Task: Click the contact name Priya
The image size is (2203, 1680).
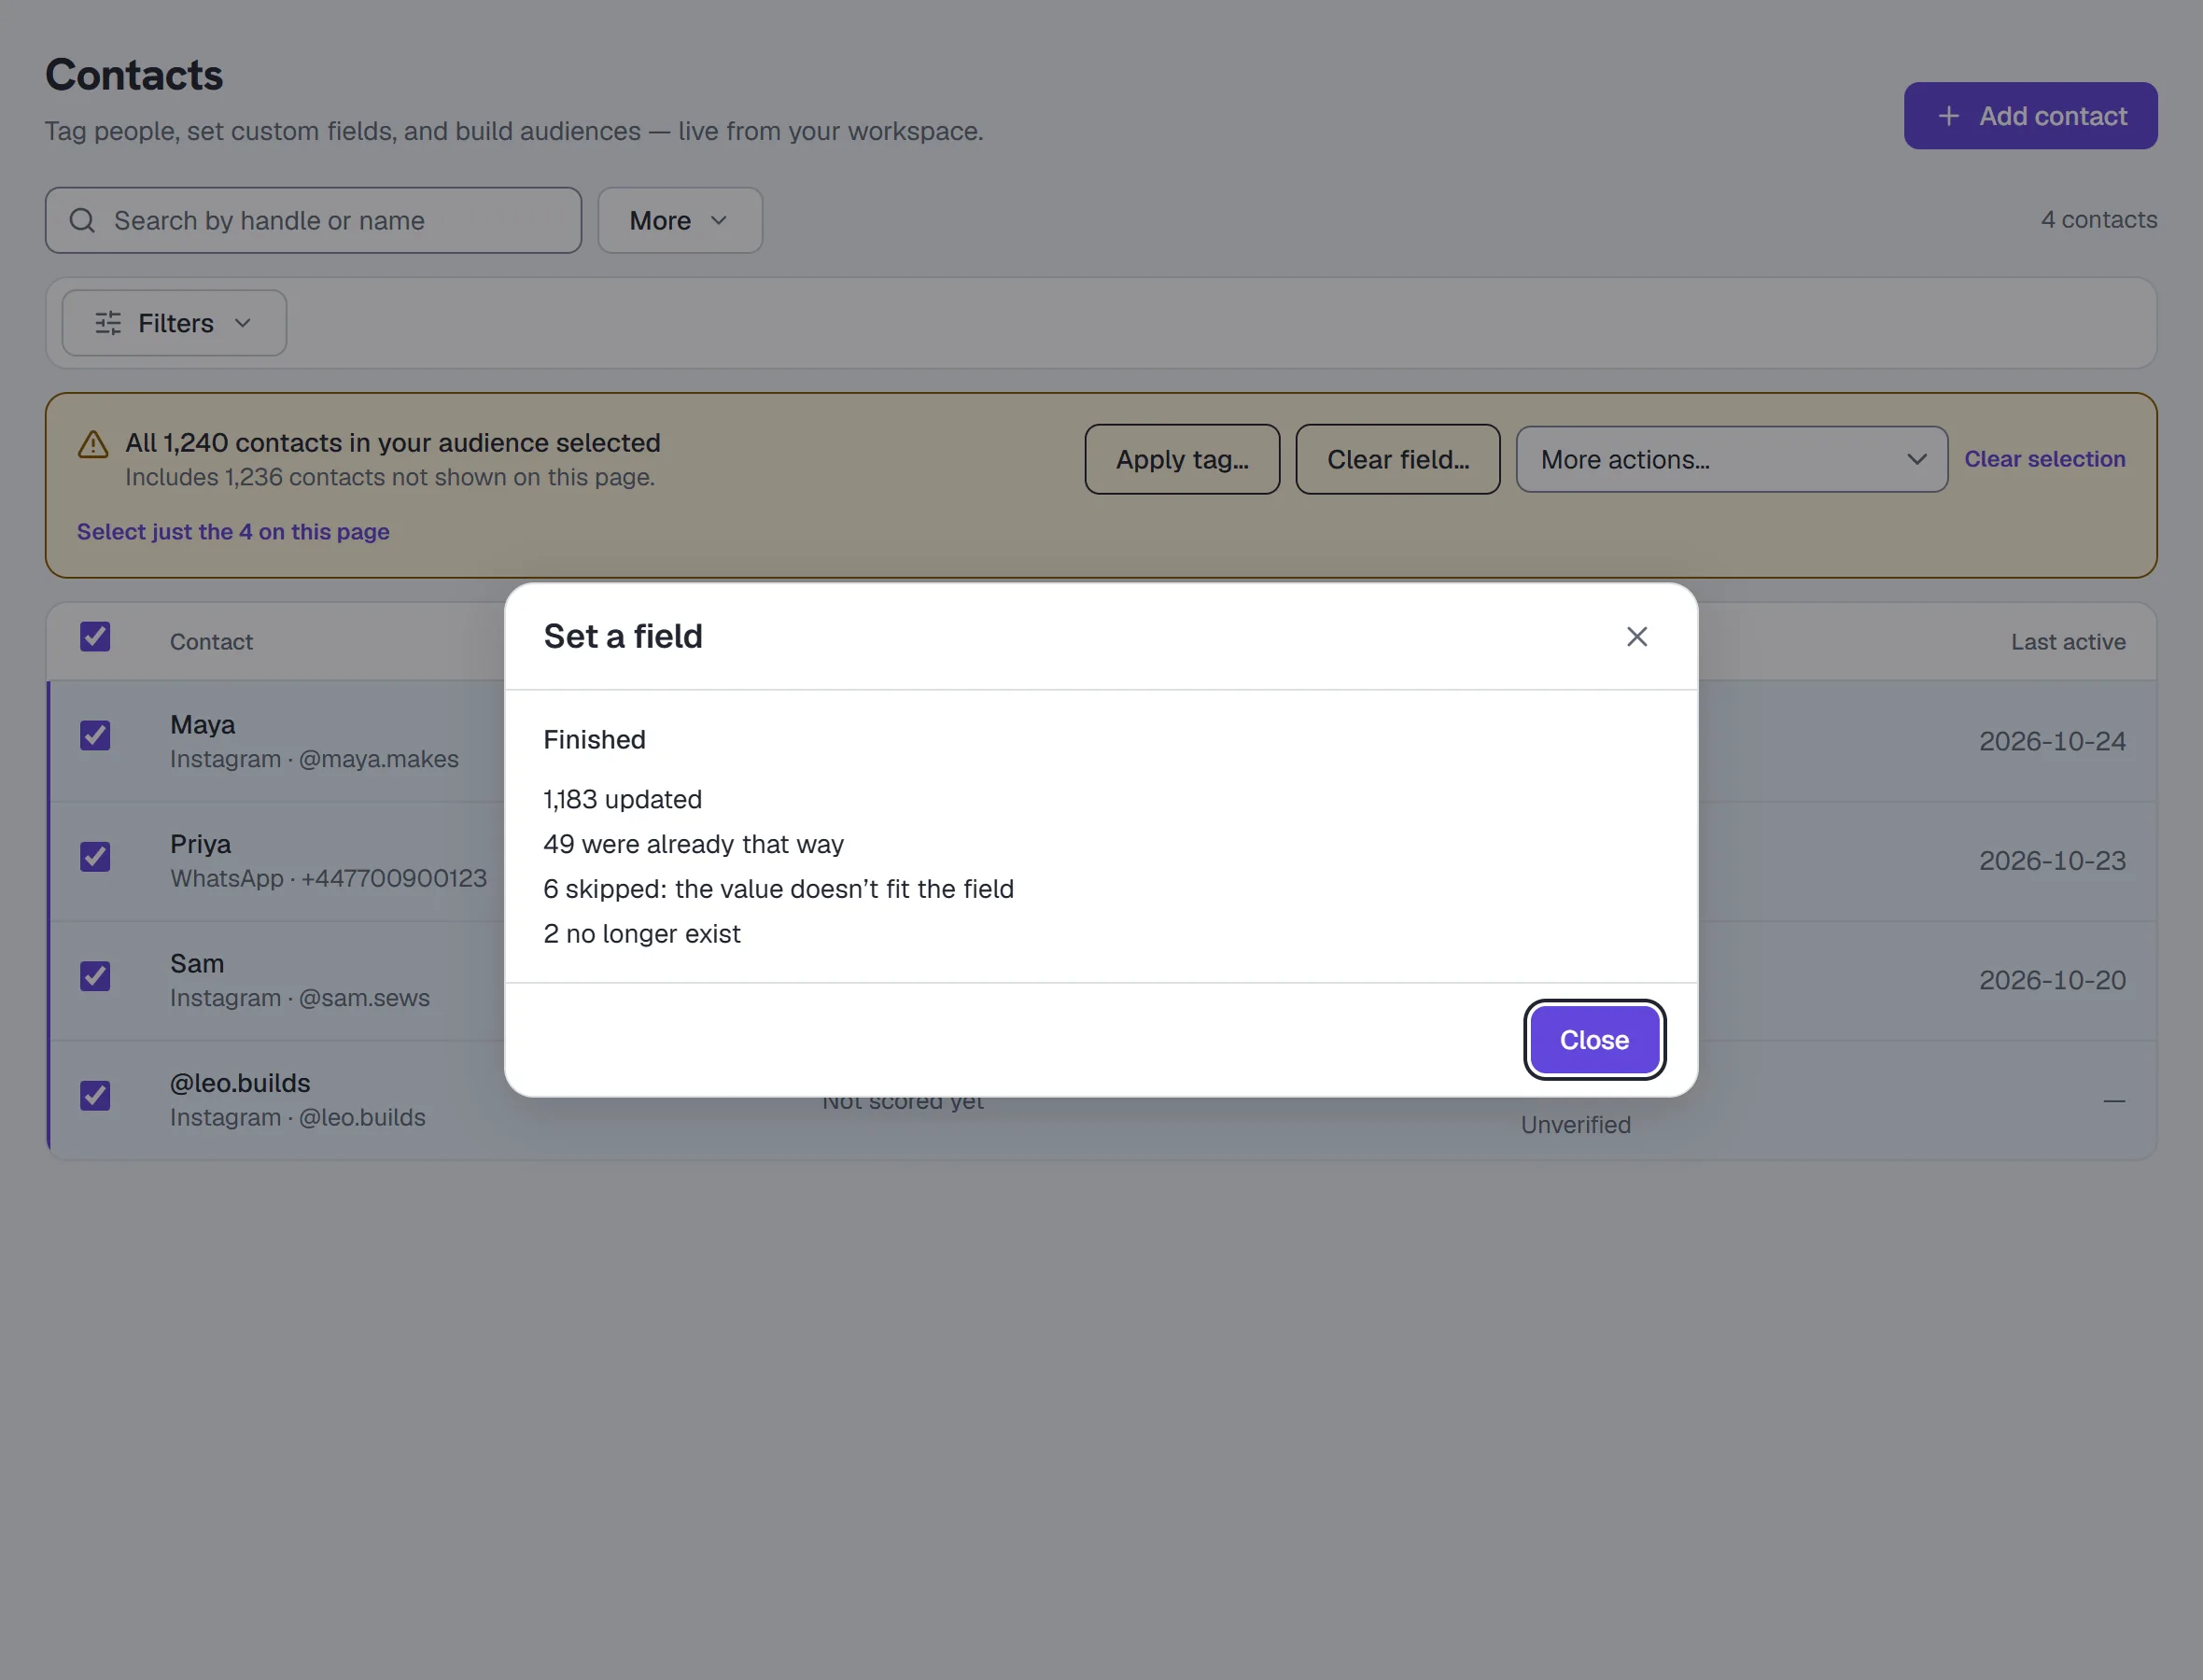Action: pyautogui.click(x=200, y=844)
